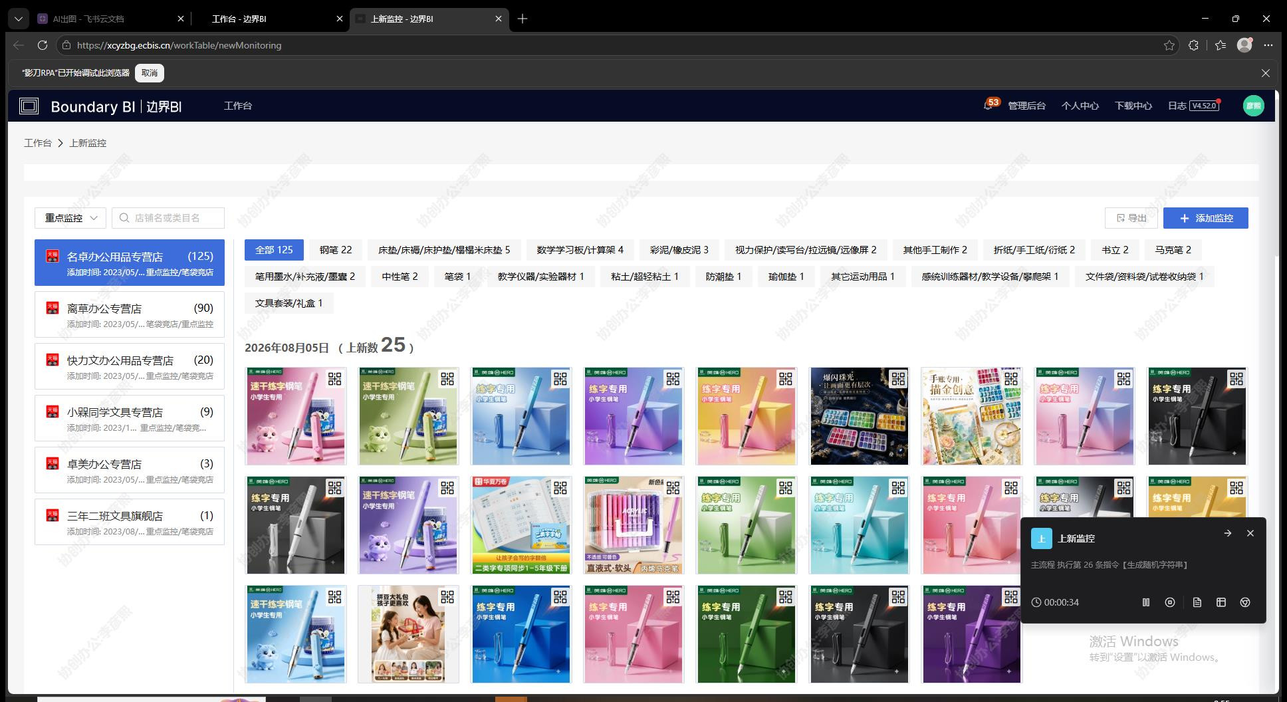Select the 小槑同学文具专营店 shop
This screenshot has height=702, width=1287.
pos(130,418)
